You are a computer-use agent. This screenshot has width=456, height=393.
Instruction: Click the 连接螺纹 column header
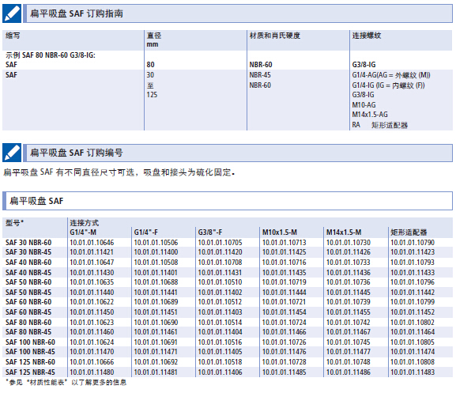click(367, 36)
